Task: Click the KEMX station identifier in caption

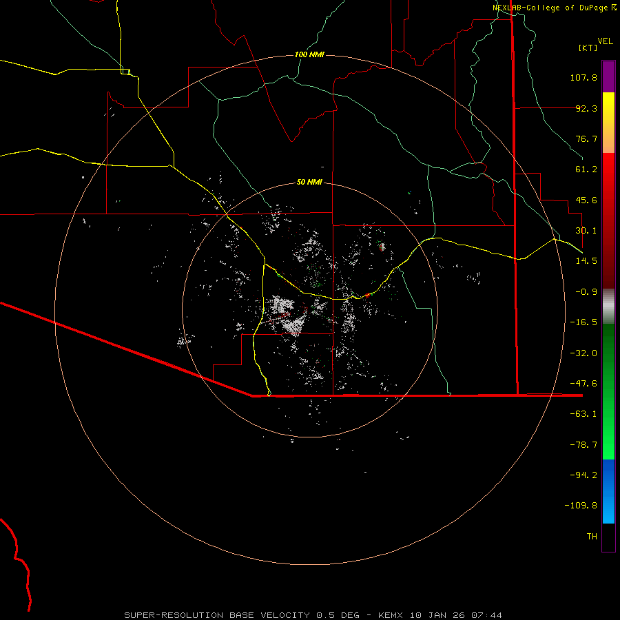Action: pos(391,615)
